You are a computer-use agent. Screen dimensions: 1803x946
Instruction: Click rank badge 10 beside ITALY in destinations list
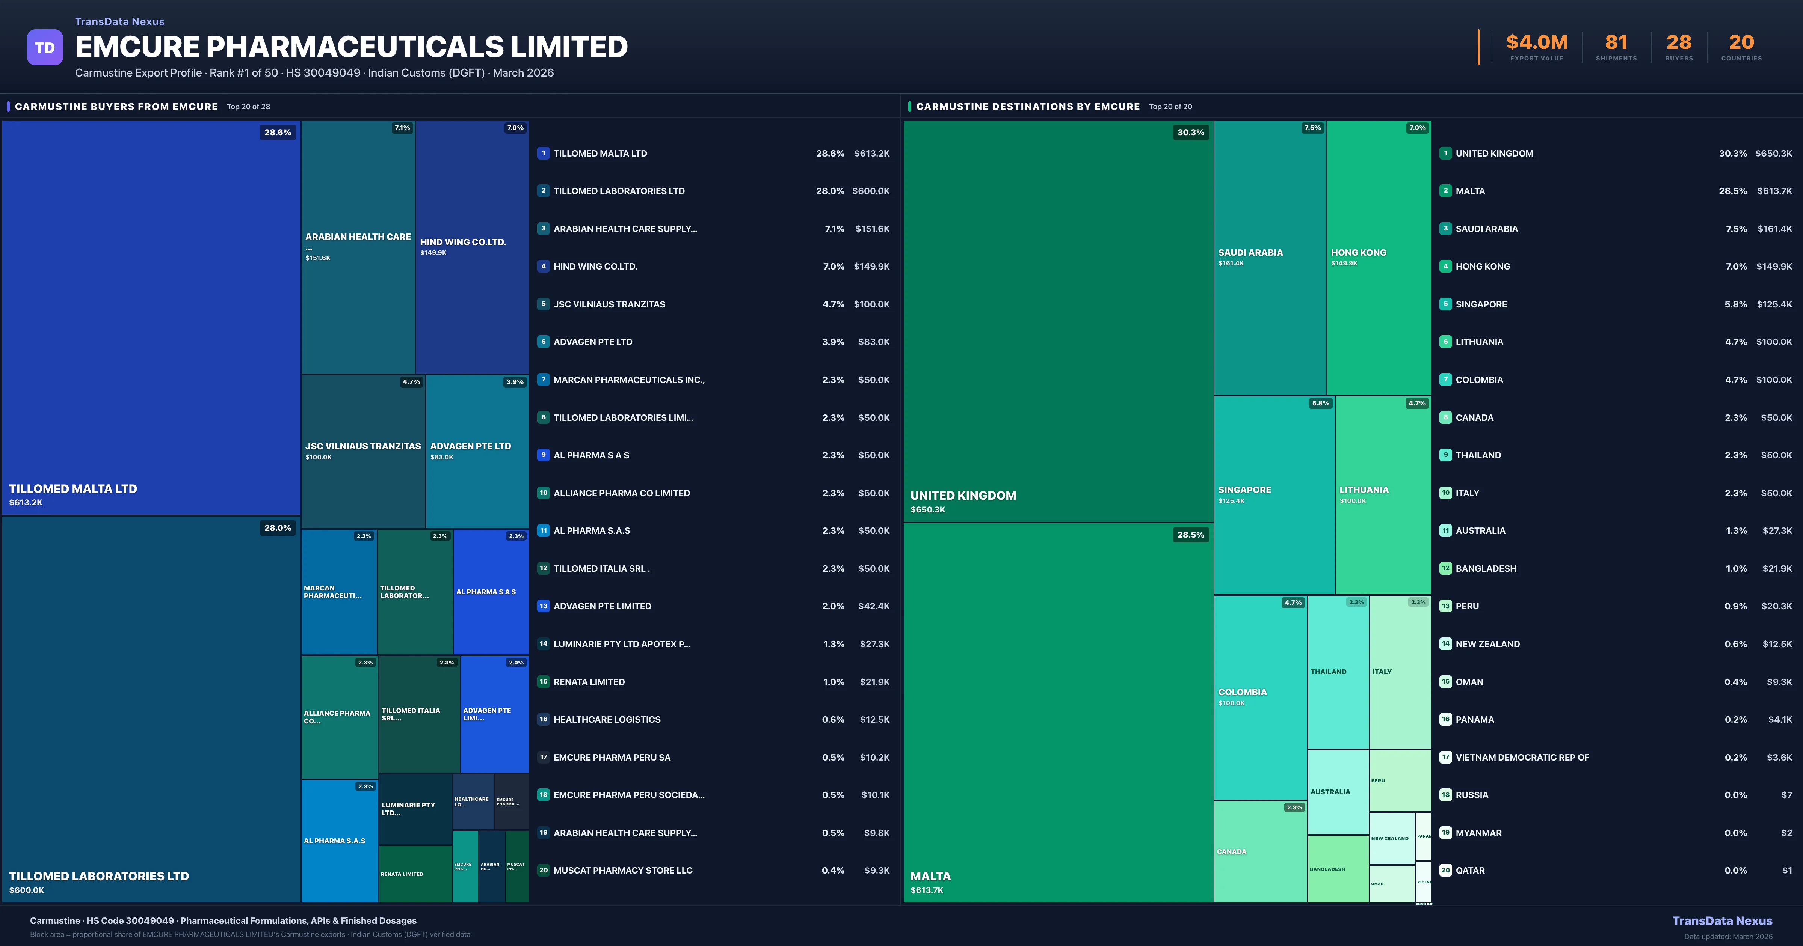pyautogui.click(x=1445, y=493)
